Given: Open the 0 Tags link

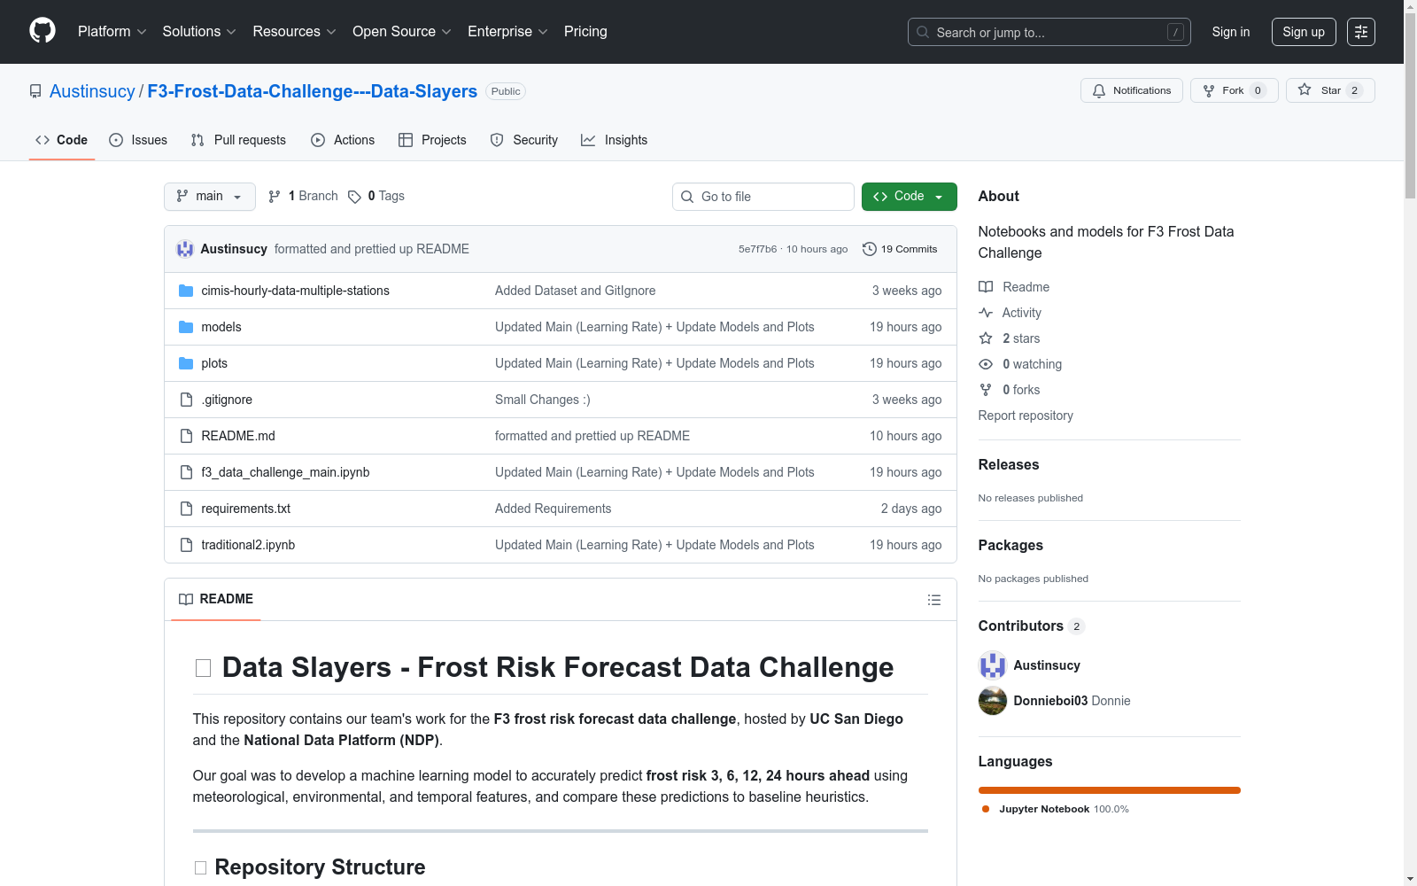Looking at the screenshot, I should 376,197.
